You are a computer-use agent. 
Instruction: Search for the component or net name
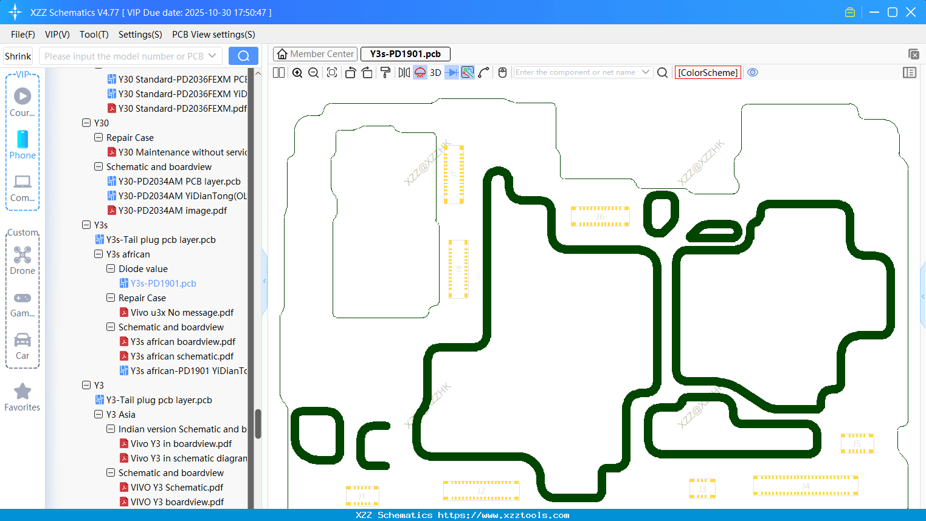663,73
